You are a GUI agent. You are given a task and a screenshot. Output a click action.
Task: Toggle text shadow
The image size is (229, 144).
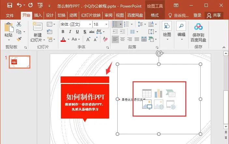coord(85,32)
